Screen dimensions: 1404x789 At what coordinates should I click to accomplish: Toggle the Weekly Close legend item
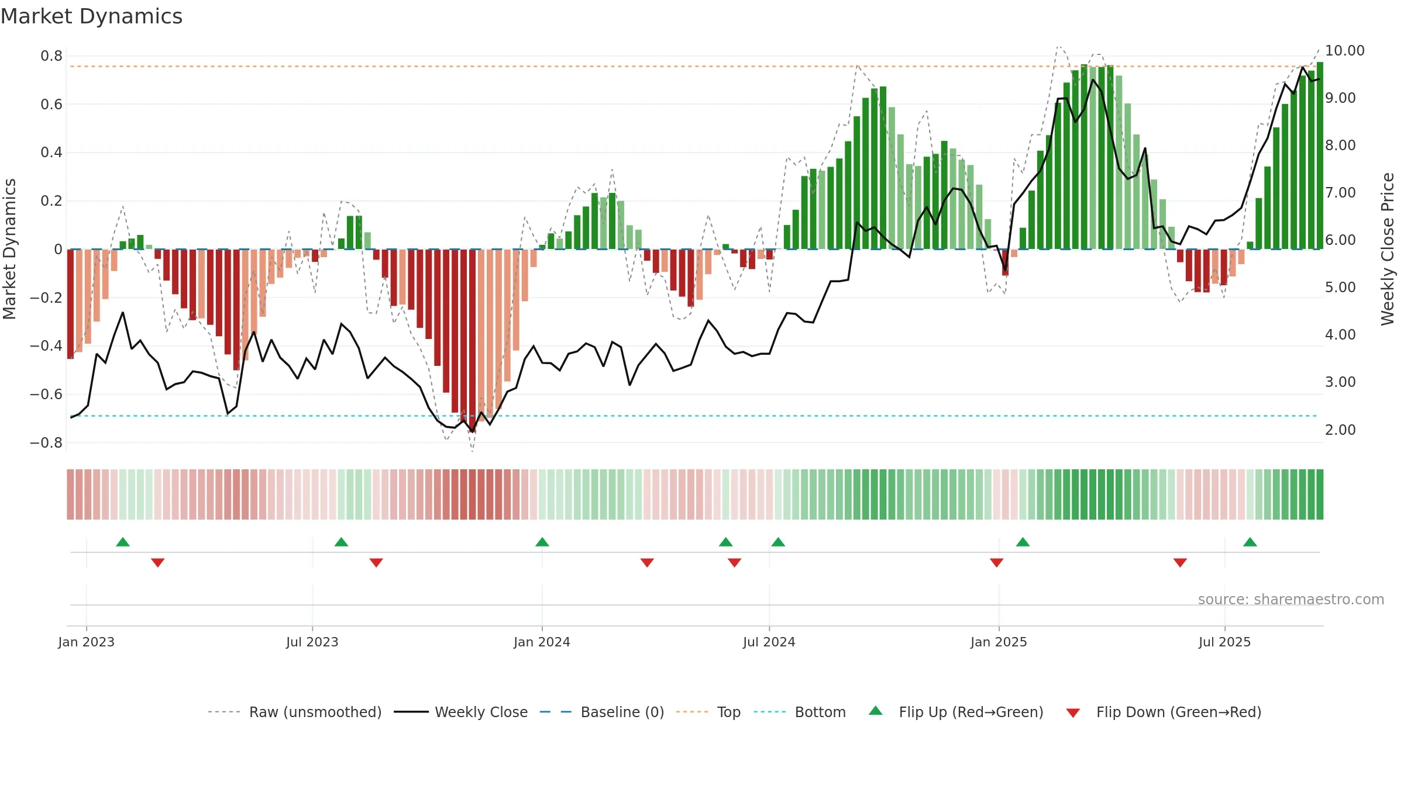460,712
